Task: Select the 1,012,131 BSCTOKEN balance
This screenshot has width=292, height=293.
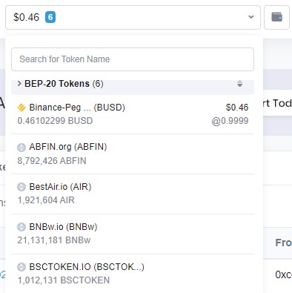Action: pyautogui.click(x=64, y=280)
